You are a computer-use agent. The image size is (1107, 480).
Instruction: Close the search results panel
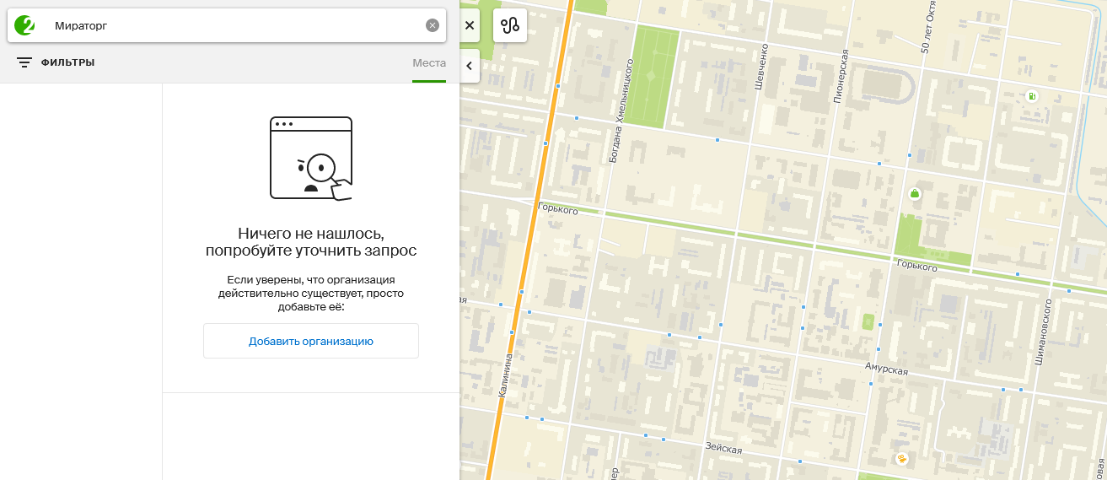point(470,25)
